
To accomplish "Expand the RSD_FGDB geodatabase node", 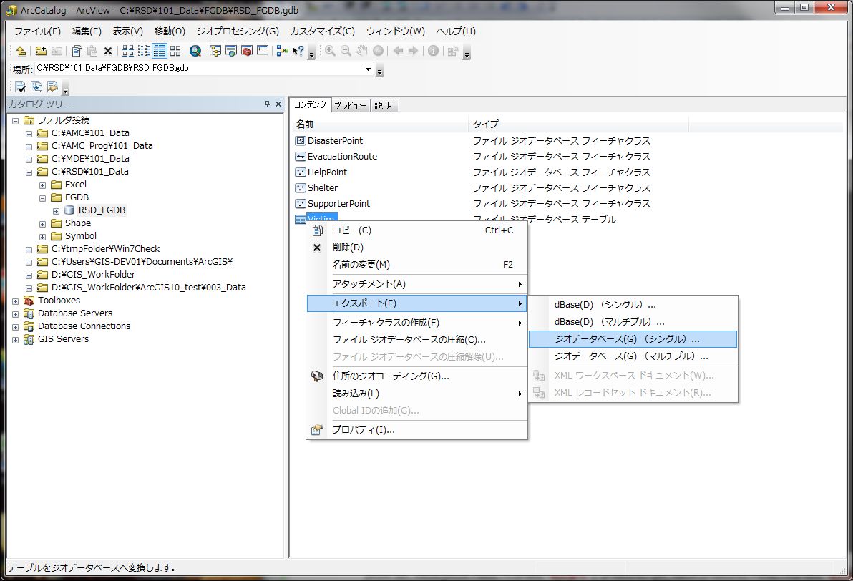I will pos(56,211).
